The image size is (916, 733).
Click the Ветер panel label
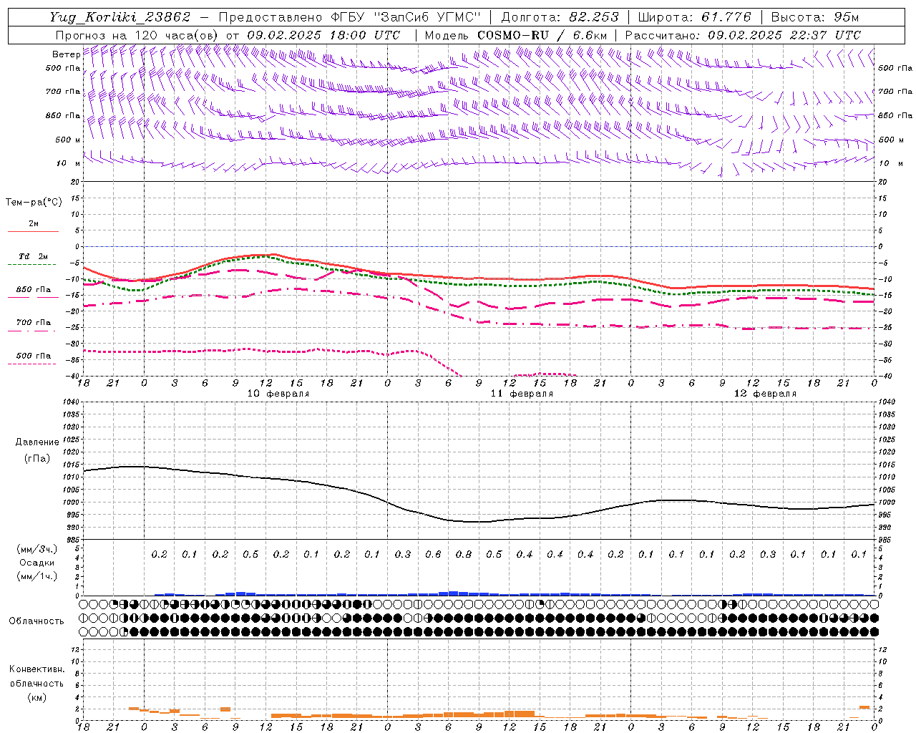click(66, 54)
